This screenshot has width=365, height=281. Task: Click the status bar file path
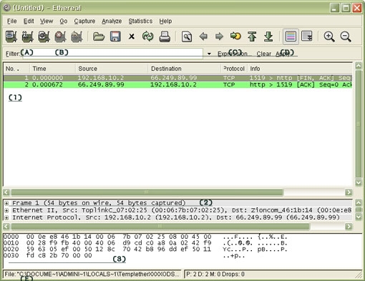pyautogui.click(x=92, y=275)
